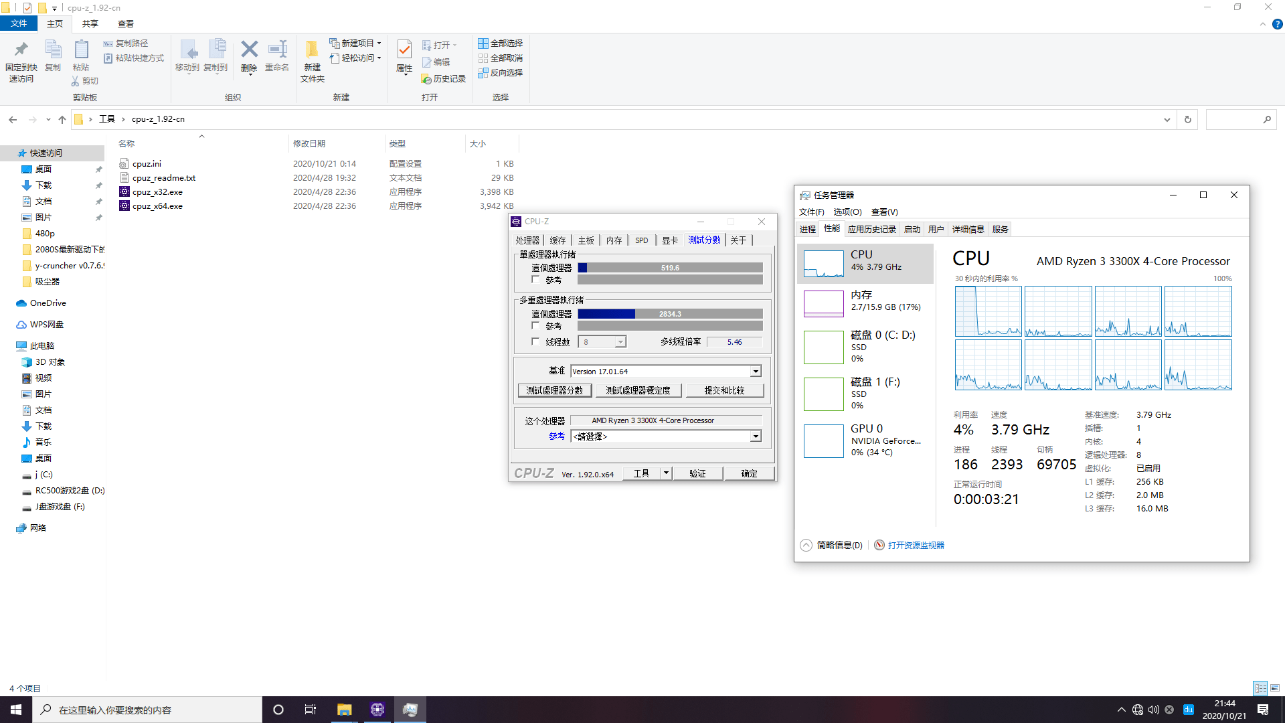The width and height of the screenshot is (1285, 723).
Task: Collapse the explorer ribbon chevron
Action: pos(1263,24)
